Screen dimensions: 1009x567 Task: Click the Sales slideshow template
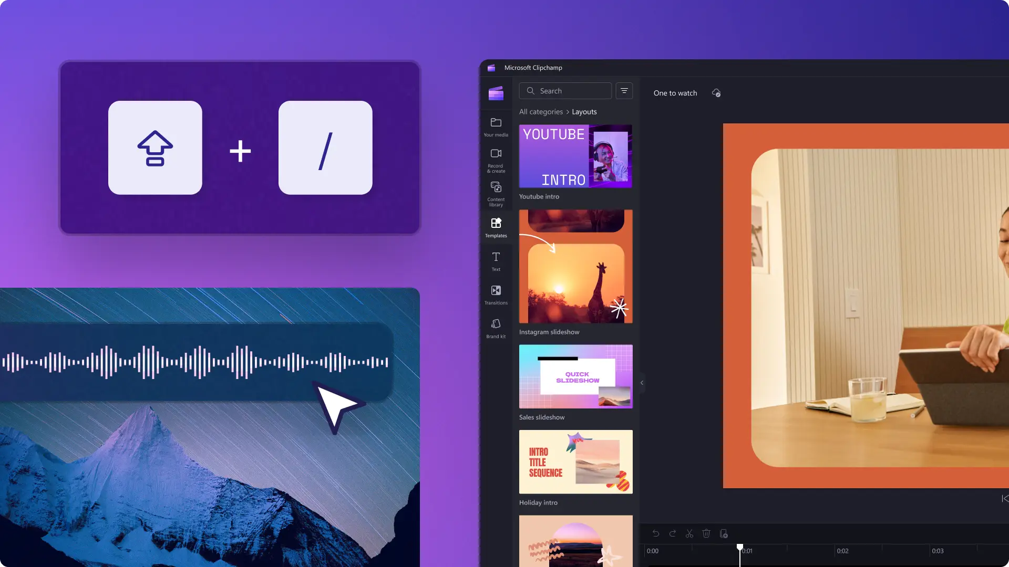click(x=575, y=376)
